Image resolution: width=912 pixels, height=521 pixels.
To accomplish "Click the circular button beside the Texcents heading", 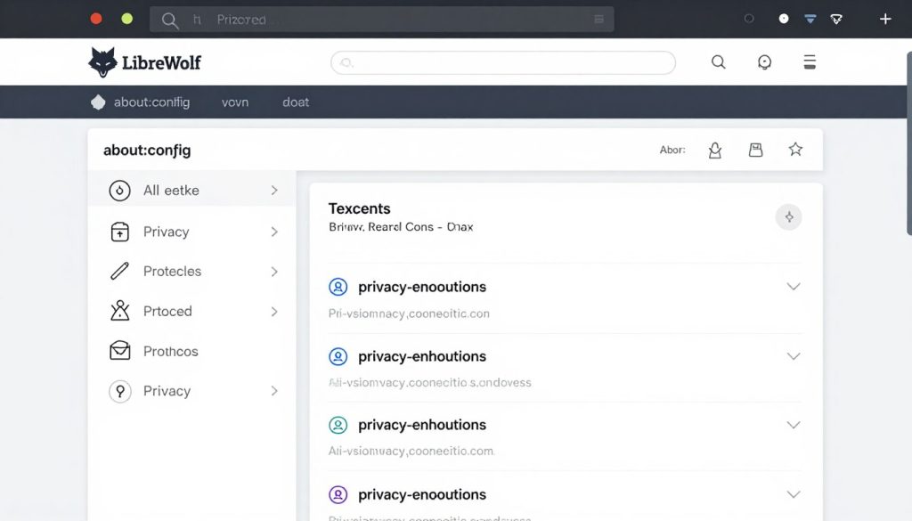I will click(788, 216).
